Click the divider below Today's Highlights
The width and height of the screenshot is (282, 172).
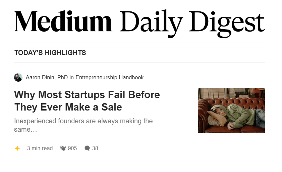(139, 62)
